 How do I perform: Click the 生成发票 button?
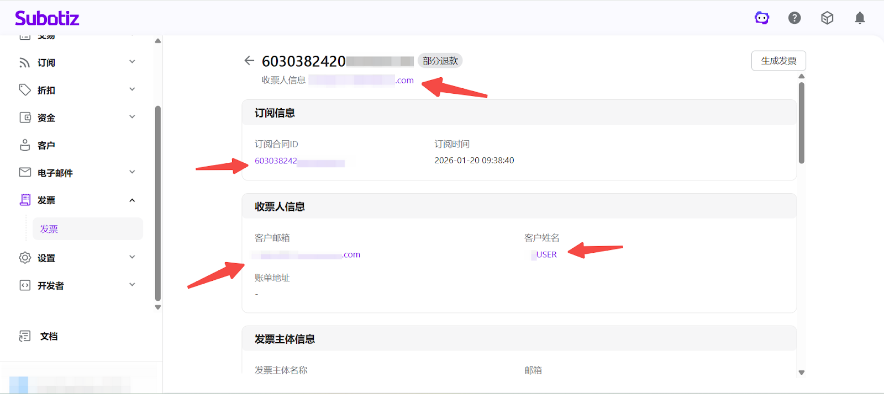pyautogui.click(x=778, y=61)
